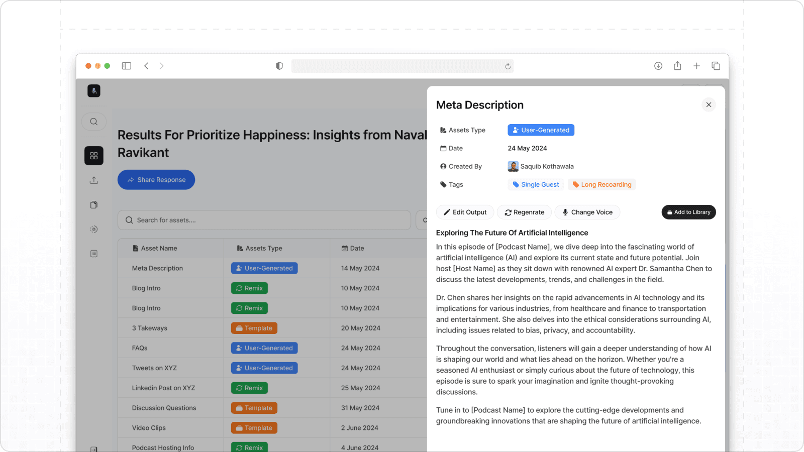Click the browser downloads icon
Viewport: 804px width, 452px height.
coord(658,66)
